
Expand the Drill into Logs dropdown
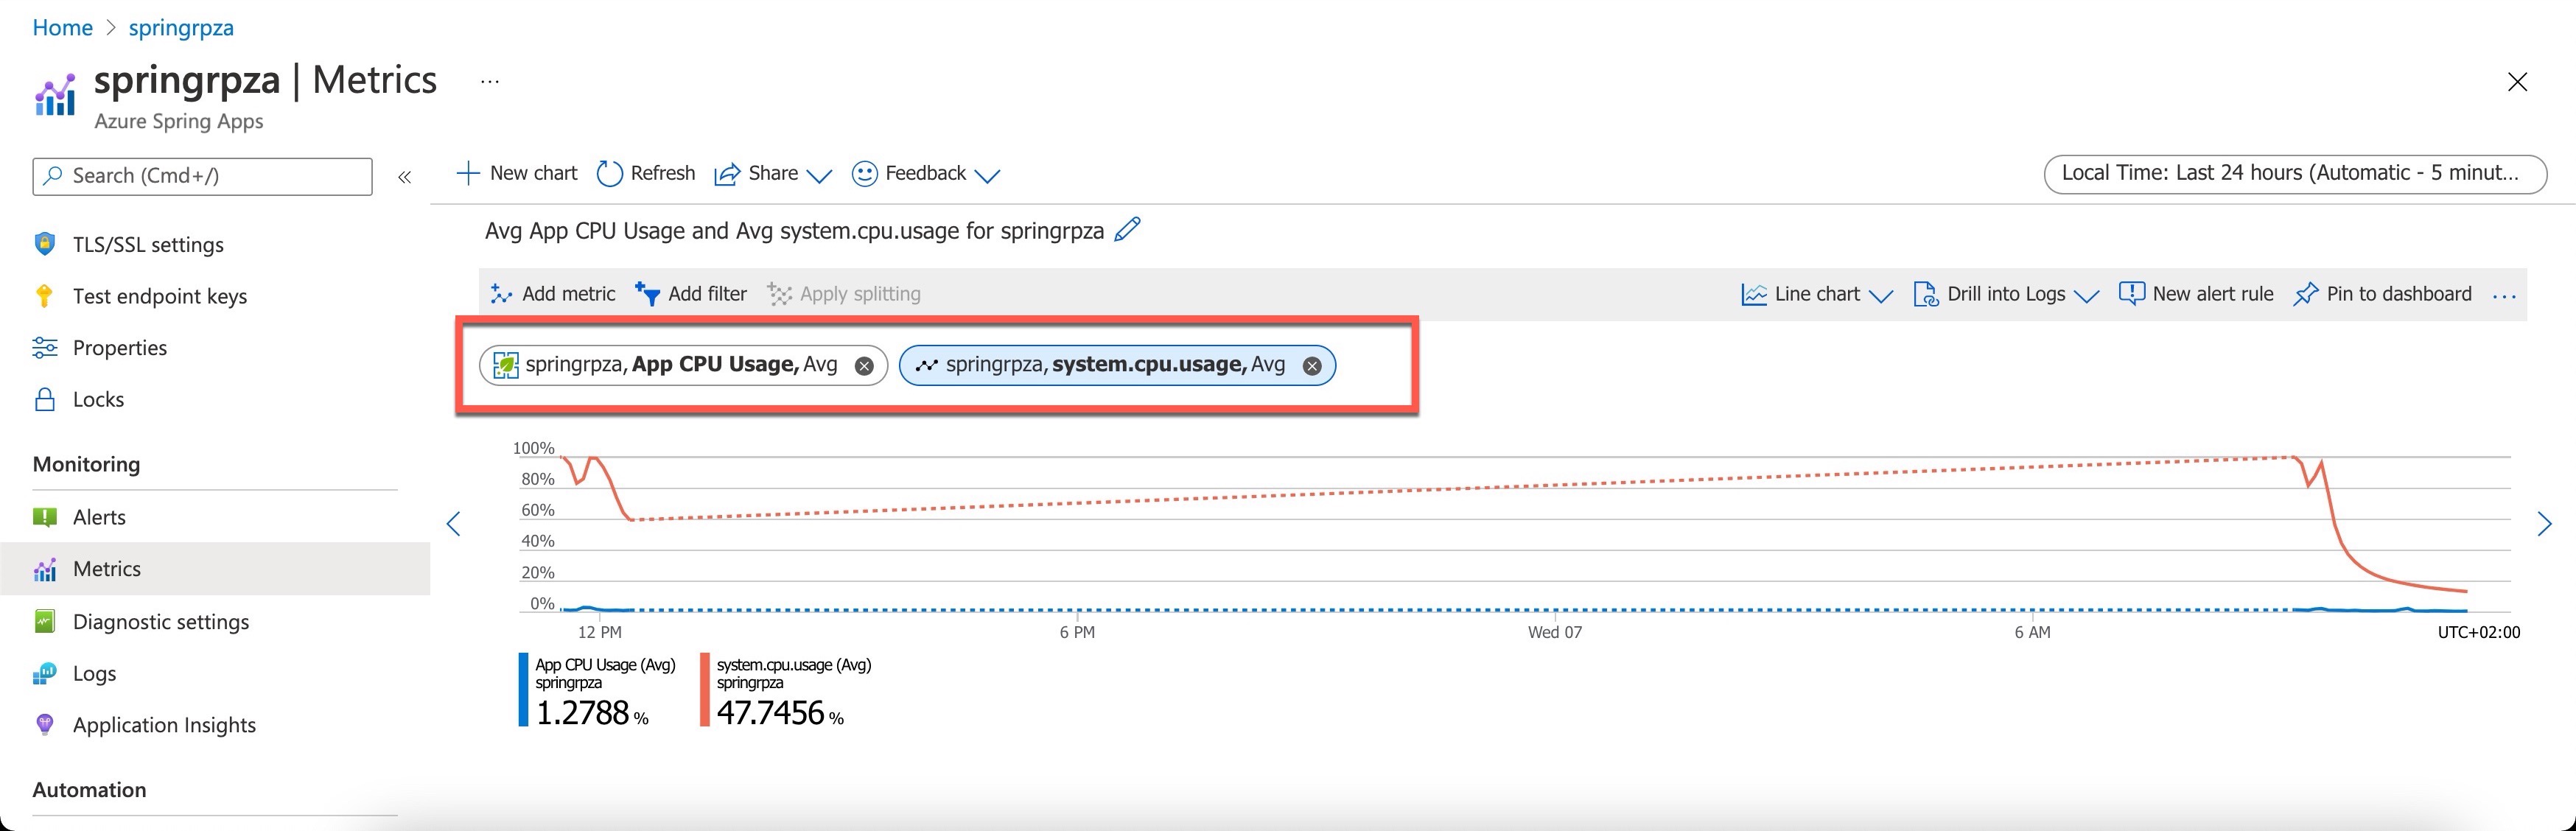pos(2006,294)
